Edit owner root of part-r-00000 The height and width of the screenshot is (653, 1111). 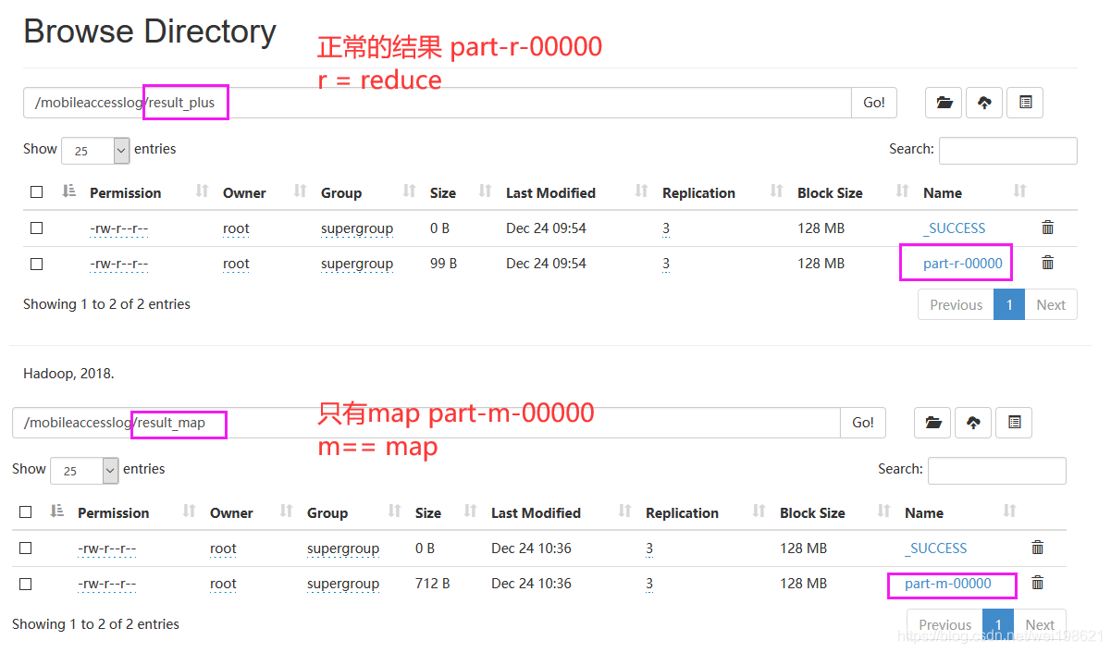pos(236,264)
